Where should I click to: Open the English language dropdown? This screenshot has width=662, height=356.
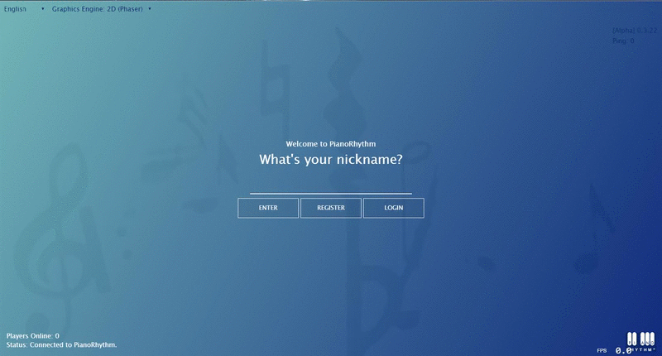24,9
